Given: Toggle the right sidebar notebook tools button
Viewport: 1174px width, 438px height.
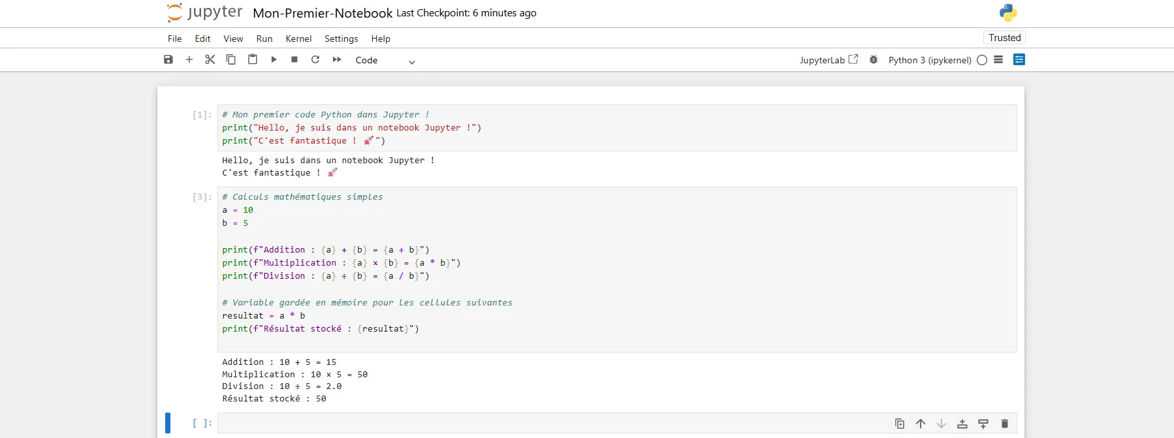Looking at the screenshot, I should tap(1019, 59).
